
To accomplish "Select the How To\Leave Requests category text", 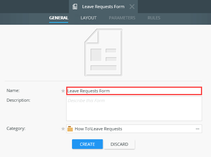I will tap(98, 129).
